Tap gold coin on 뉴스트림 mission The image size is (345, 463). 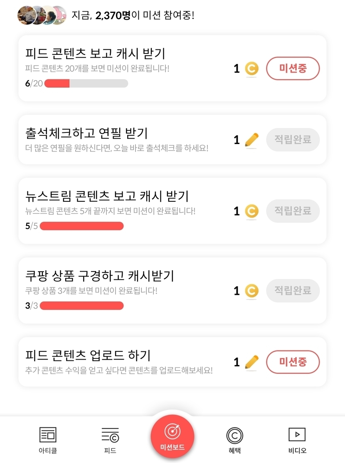[251, 211]
